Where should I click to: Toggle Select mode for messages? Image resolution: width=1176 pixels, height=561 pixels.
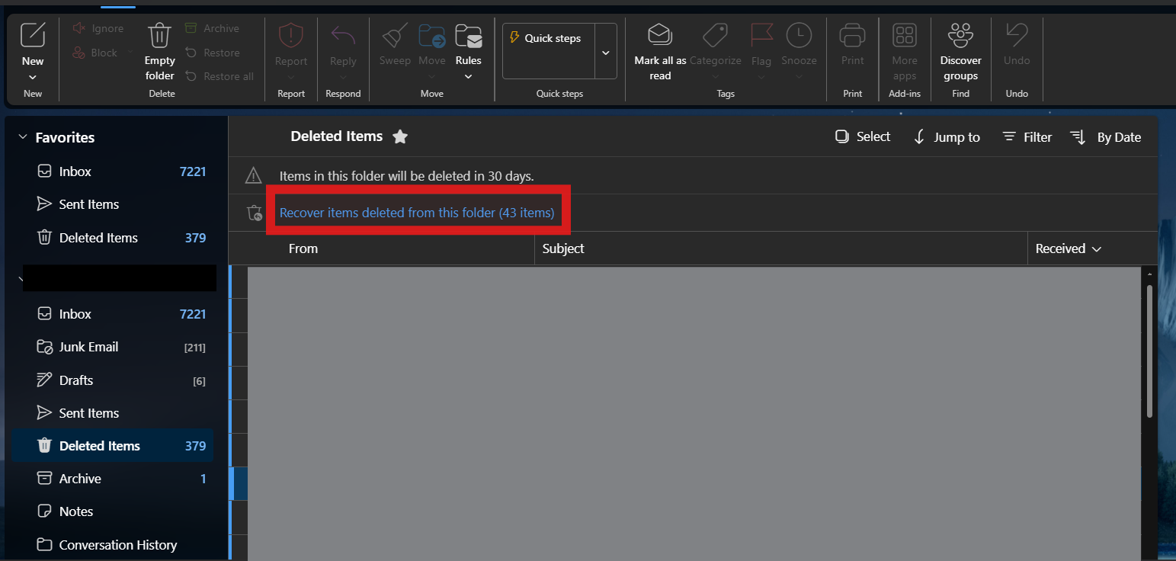(x=863, y=136)
